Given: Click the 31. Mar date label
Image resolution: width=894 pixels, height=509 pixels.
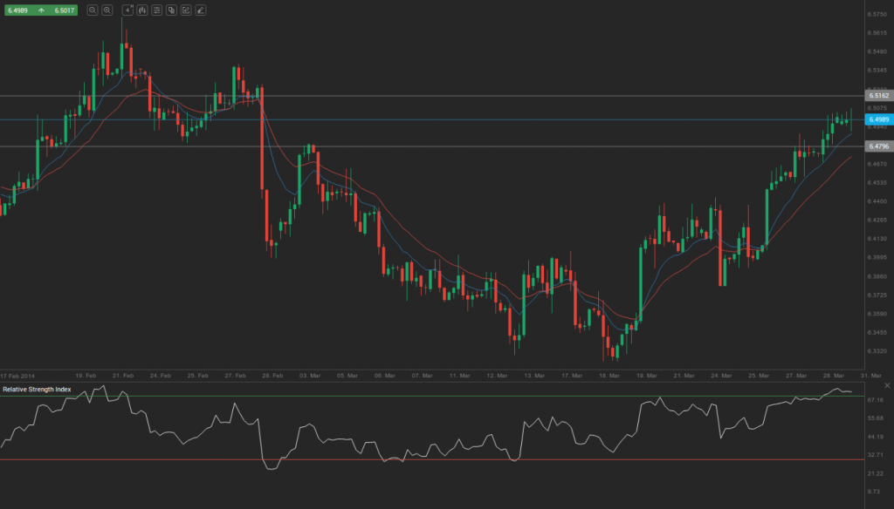Looking at the screenshot, I should pos(873,373).
